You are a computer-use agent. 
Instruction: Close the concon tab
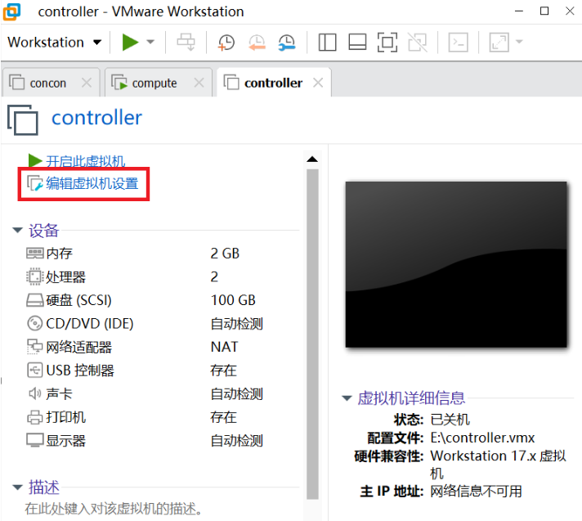87,83
